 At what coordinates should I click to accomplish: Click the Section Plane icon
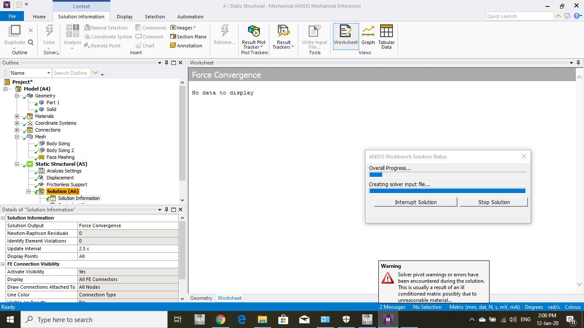[x=188, y=37]
